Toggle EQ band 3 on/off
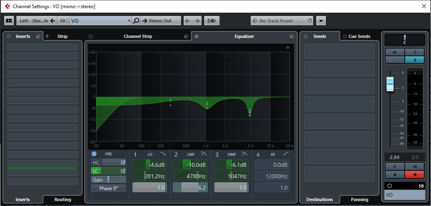This screenshot has width=431, height=206. (217, 155)
